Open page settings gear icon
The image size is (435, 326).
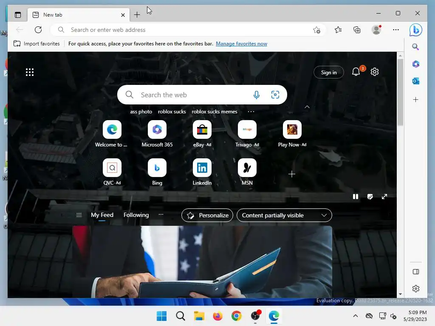point(375,72)
